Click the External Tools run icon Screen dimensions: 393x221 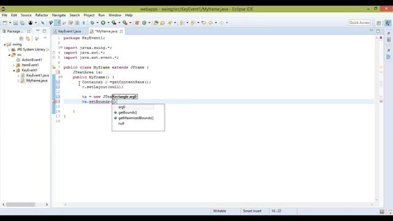(x=125, y=23)
